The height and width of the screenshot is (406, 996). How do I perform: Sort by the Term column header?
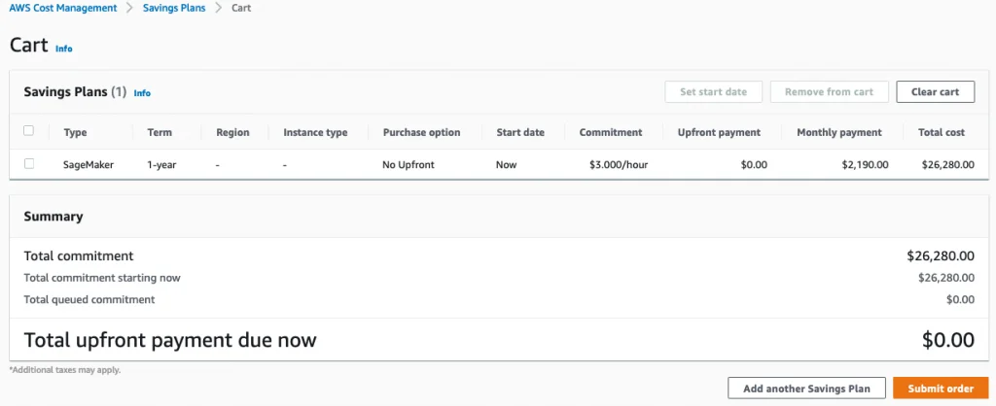160,133
